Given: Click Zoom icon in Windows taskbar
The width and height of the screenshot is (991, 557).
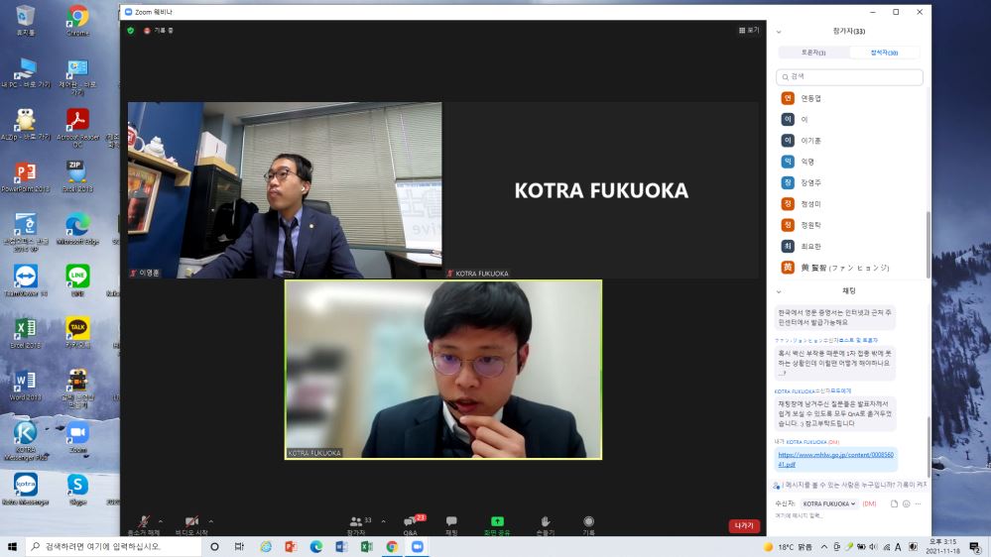Looking at the screenshot, I should click(417, 547).
